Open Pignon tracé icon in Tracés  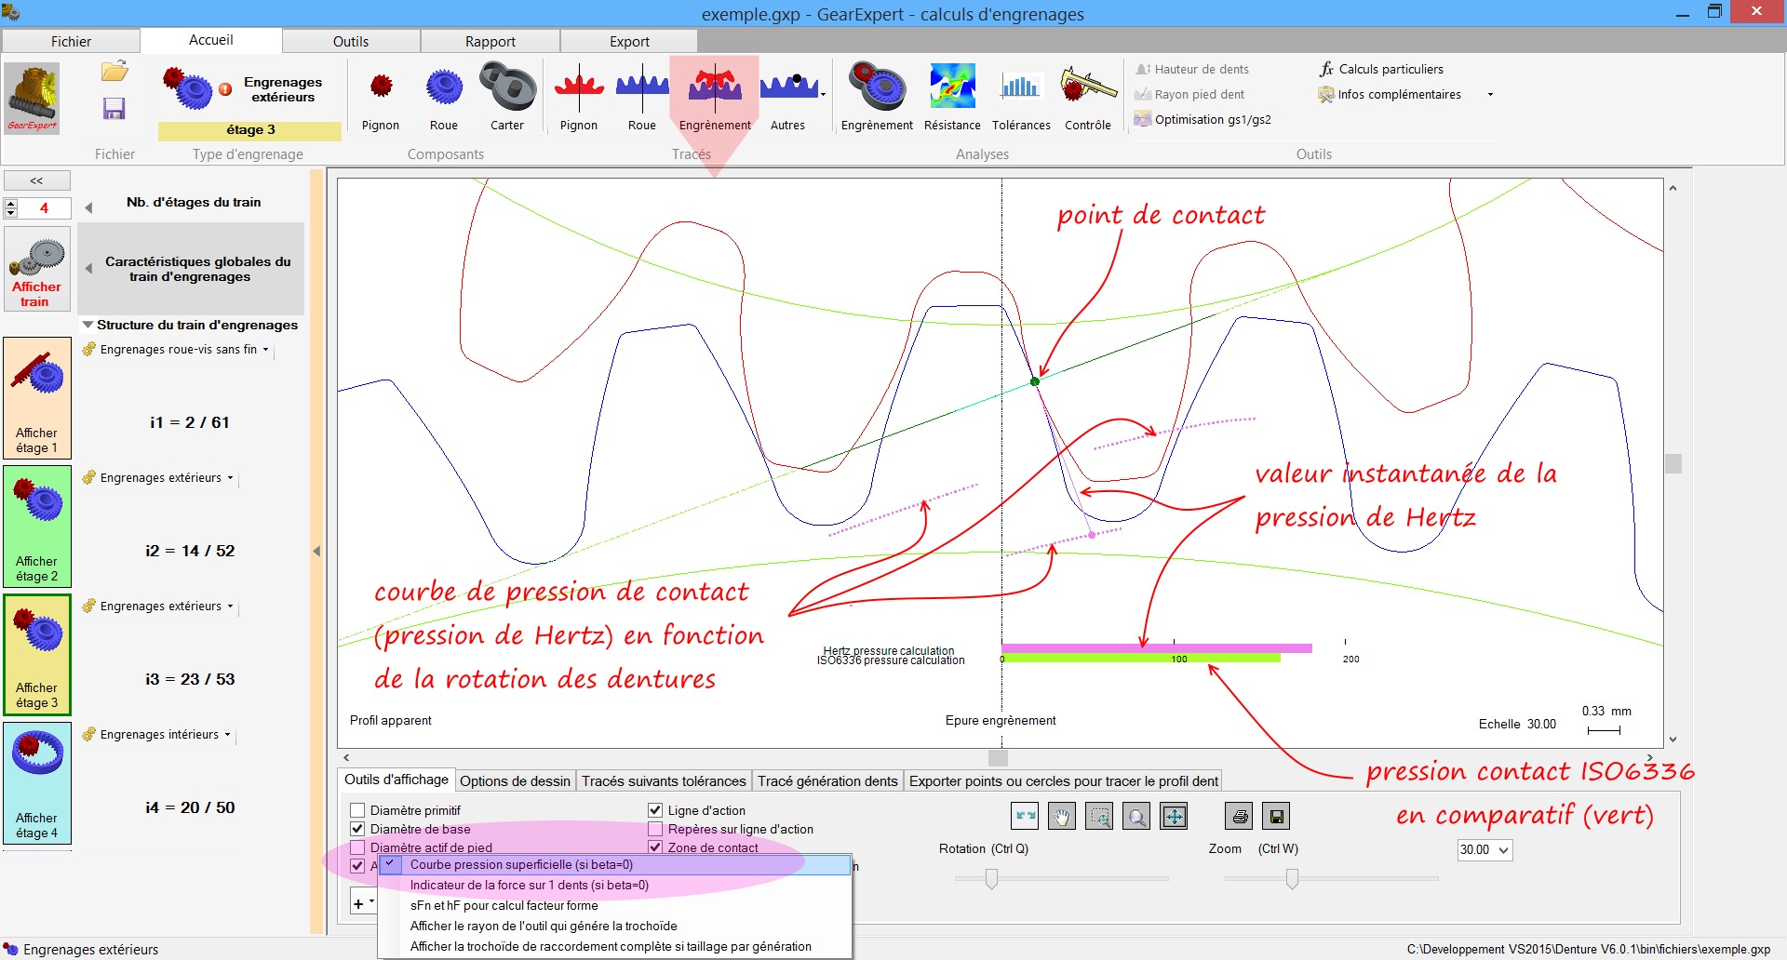579,87
